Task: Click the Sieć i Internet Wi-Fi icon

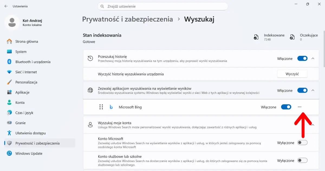Action: pyautogui.click(x=9, y=72)
